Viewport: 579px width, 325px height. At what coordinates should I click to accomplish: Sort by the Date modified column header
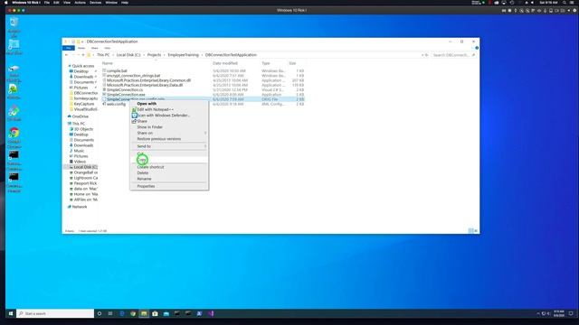click(x=225, y=63)
